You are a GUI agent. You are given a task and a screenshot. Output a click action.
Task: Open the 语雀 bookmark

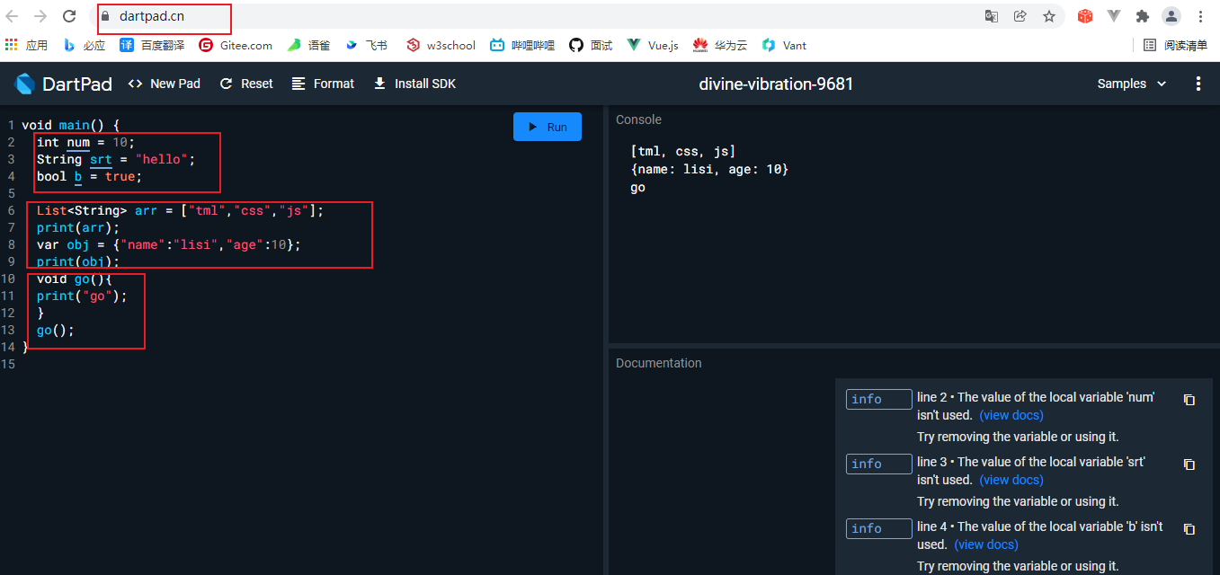tap(308, 45)
